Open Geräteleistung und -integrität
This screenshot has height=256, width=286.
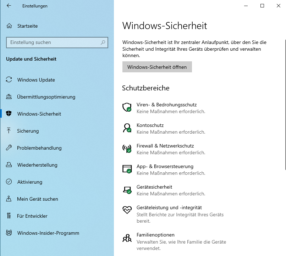[x=169, y=207]
